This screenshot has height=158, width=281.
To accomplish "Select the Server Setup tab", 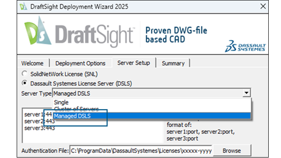I will pyautogui.click(x=133, y=63).
